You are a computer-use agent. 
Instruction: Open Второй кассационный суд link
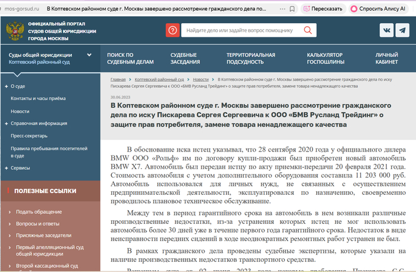click(47, 266)
